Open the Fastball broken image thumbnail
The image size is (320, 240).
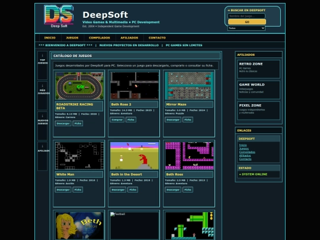tap(135, 226)
